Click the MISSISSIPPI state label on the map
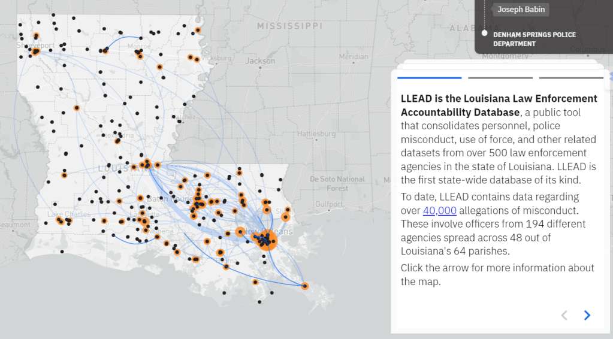The height and width of the screenshot is (339, 613). 289,26
